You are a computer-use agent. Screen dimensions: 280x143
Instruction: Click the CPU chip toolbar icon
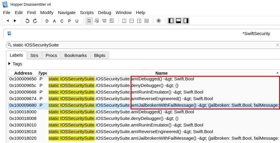(159, 21)
